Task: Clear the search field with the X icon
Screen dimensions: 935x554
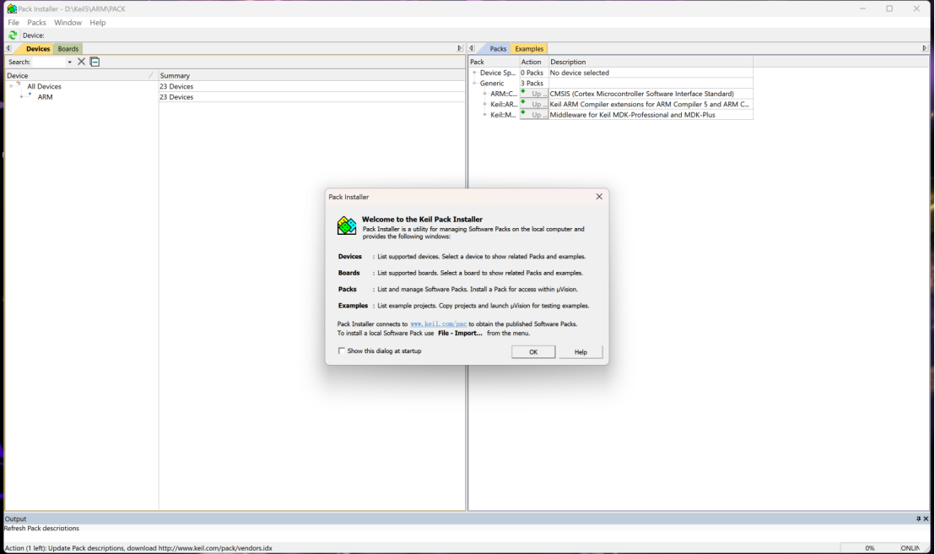Action: pos(81,62)
